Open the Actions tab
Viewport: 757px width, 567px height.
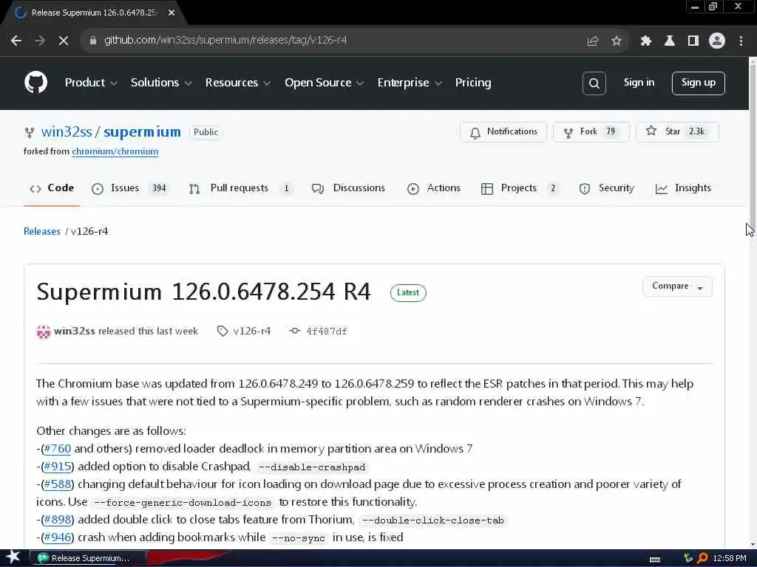click(x=434, y=188)
